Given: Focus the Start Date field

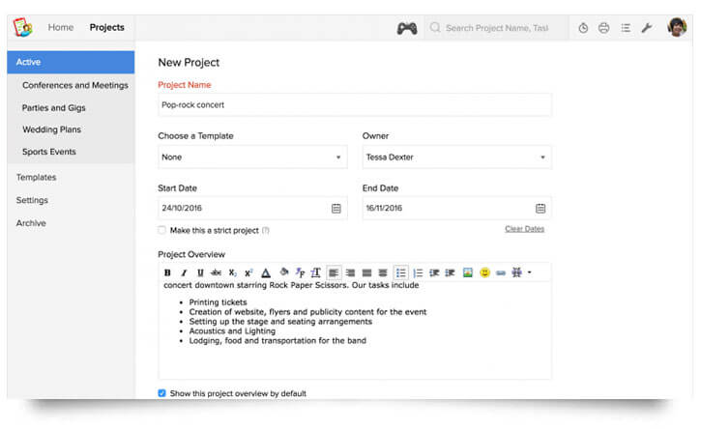Looking at the screenshot, I should pos(252,209).
